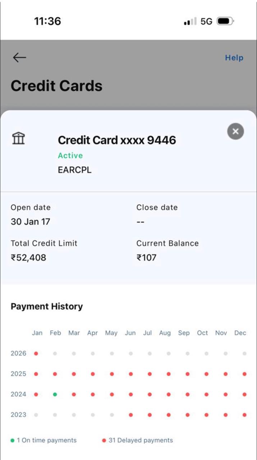This screenshot has width=257, height=460.
Task: Dismiss the card details with the X button
Action: click(235, 132)
